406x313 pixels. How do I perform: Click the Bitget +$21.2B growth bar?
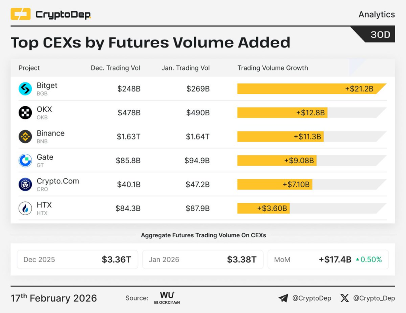[x=311, y=89]
